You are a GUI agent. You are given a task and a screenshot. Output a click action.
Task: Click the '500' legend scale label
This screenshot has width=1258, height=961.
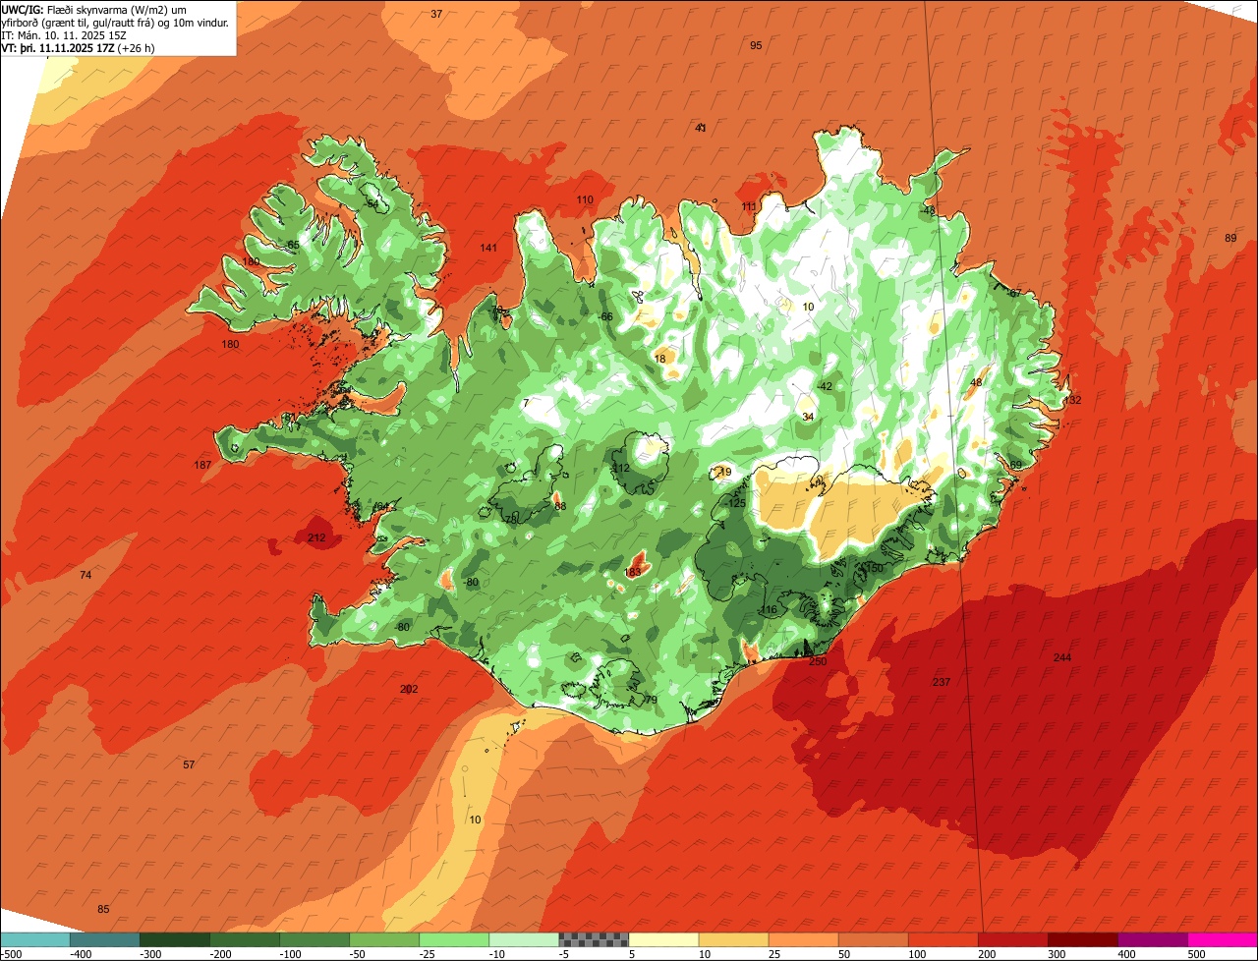(x=1196, y=954)
